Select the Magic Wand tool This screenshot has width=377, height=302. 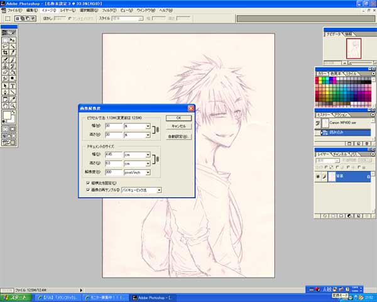click(13, 46)
